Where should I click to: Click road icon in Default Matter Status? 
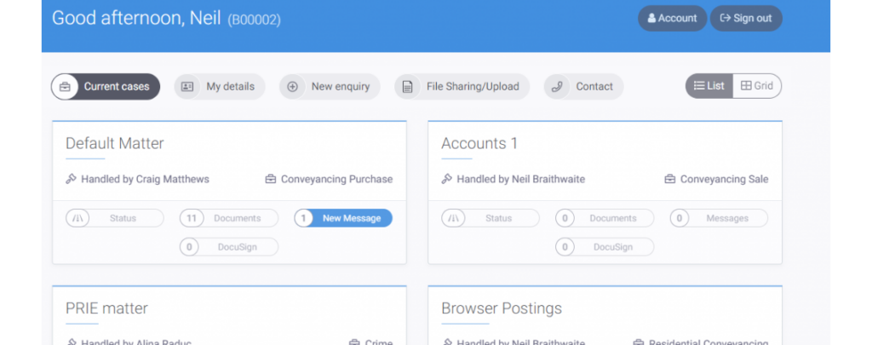(77, 218)
